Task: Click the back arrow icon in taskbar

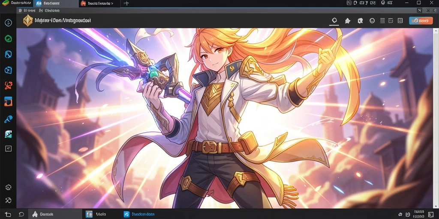Action: click(x=8, y=214)
